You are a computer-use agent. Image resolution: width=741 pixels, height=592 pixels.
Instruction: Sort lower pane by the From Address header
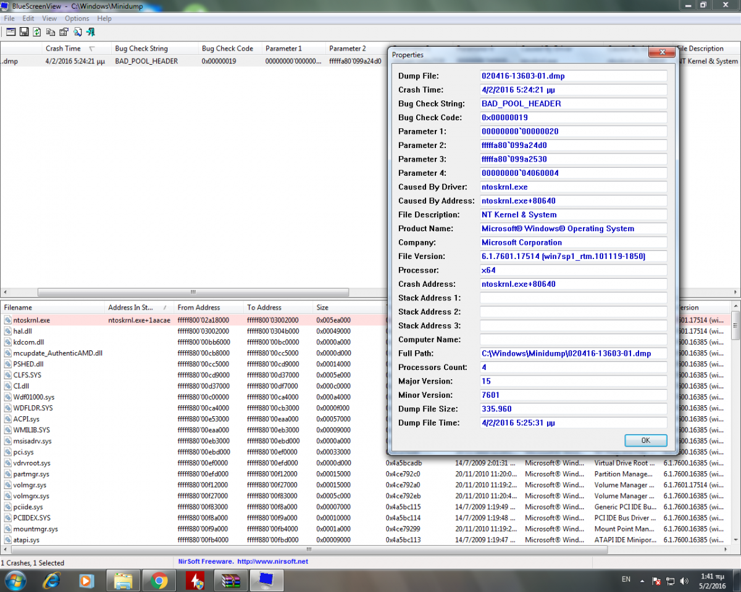pyautogui.click(x=210, y=307)
